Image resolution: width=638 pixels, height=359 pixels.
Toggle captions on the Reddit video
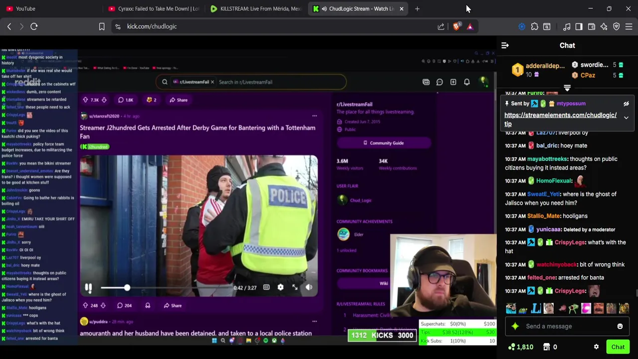(x=266, y=287)
